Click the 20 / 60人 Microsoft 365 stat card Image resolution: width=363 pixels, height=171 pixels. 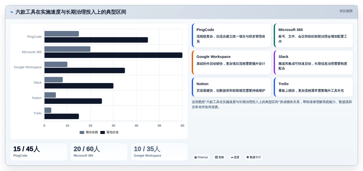point(99,152)
